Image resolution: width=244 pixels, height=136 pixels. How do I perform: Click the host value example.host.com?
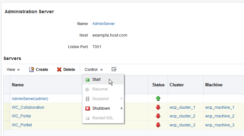pos(110,35)
